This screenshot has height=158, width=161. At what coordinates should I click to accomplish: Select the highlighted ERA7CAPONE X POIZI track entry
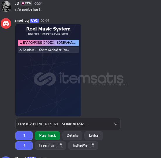[49, 43]
